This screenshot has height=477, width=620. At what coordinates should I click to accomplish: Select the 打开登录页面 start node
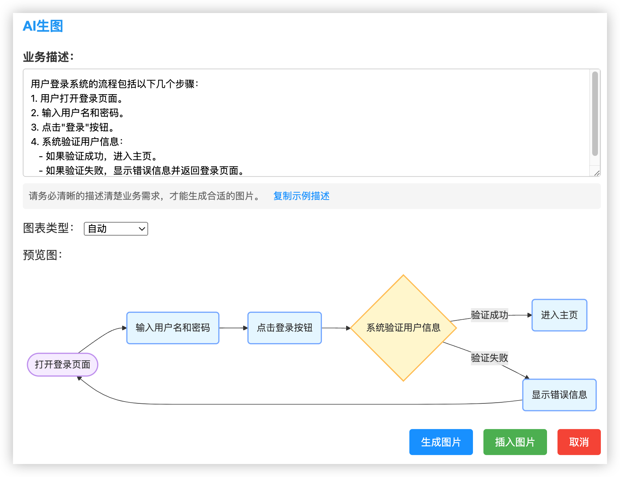pyautogui.click(x=63, y=364)
